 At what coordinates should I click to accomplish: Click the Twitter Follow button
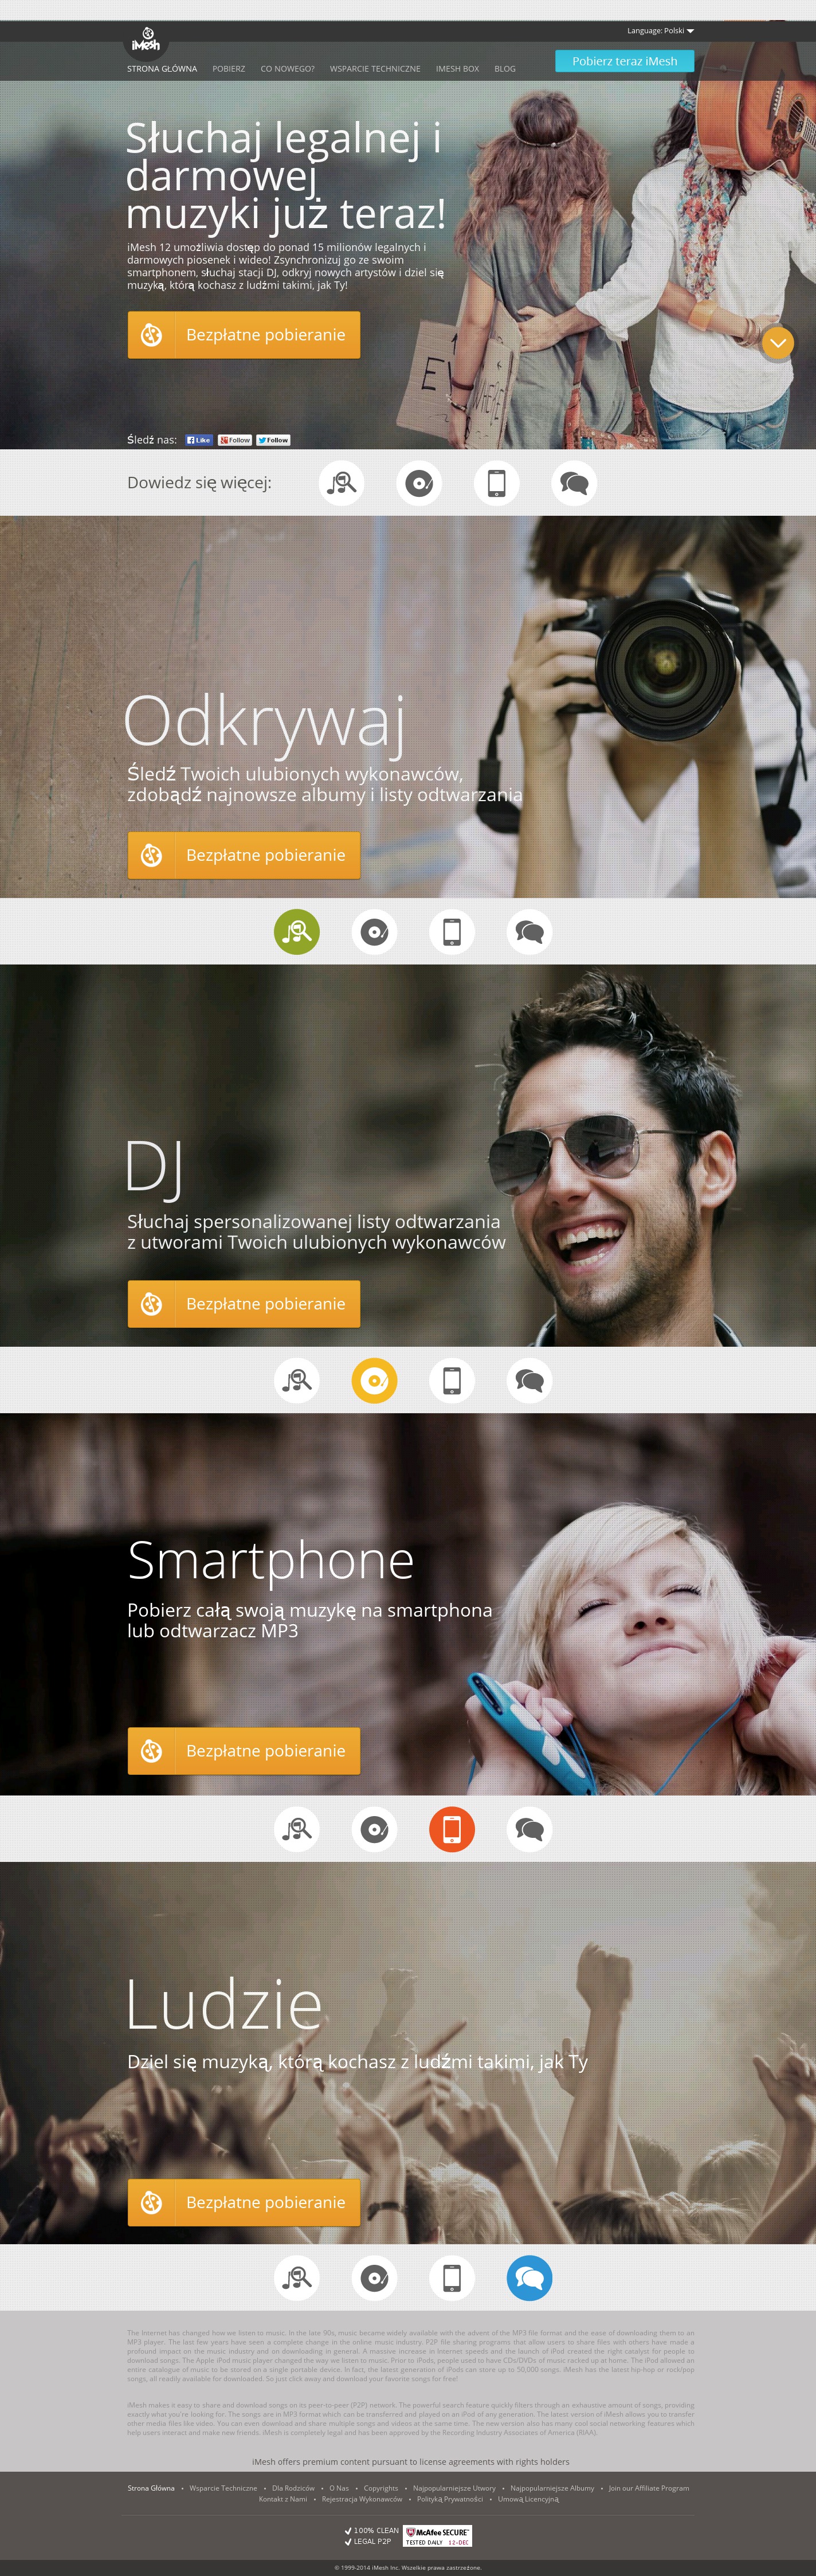pyautogui.click(x=273, y=440)
